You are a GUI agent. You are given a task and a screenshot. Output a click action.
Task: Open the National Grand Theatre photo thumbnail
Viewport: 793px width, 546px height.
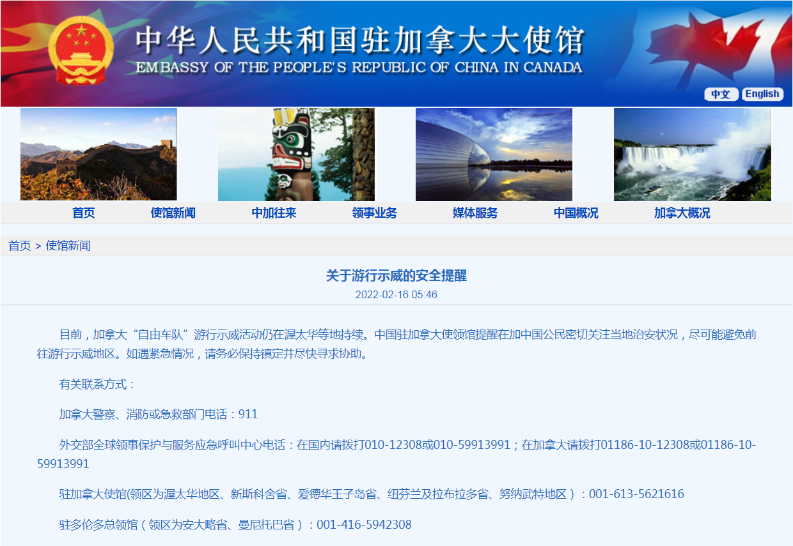point(494,155)
